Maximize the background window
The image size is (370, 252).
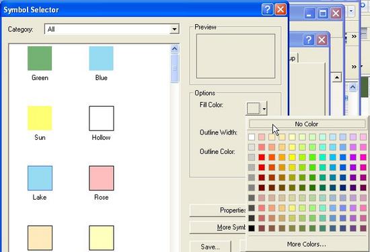(x=322, y=13)
